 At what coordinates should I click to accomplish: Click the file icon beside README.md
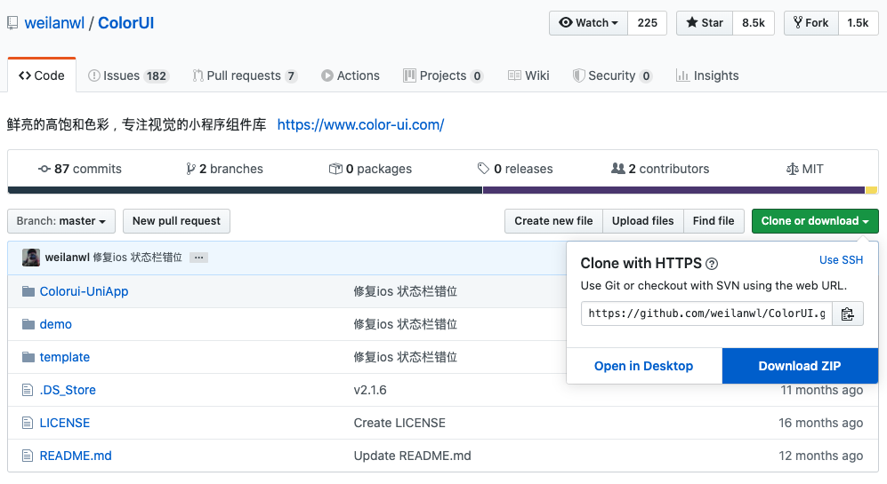tap(28, 456)
